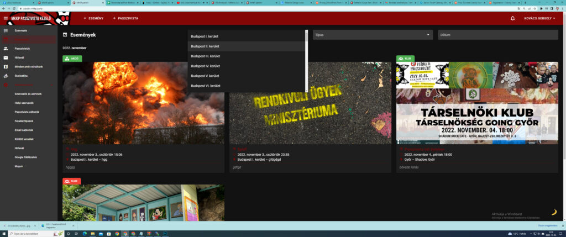Open Szervezők és adminok menu item
Image resolution: width=566 pixels, height=237 pixels.
pos(28,94)
